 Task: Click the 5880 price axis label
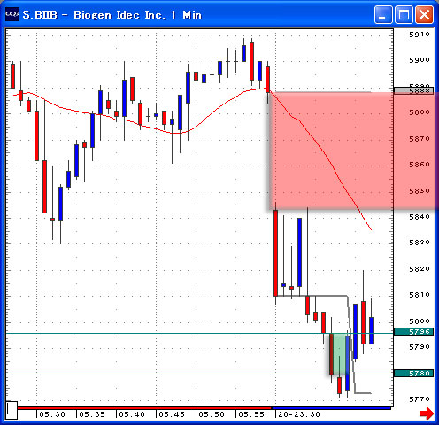(420, 112)
